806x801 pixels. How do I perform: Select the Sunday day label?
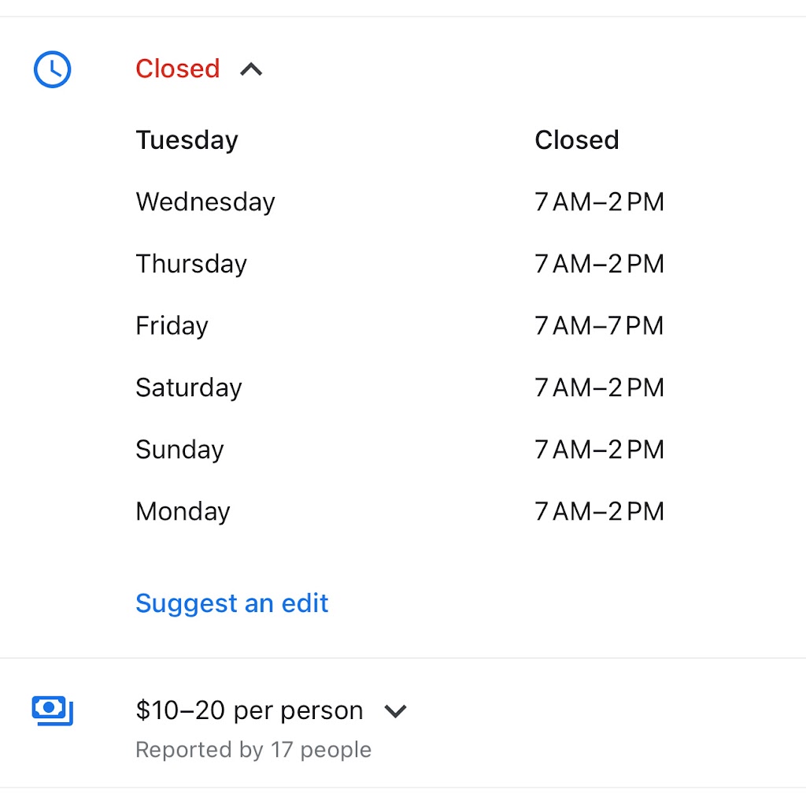pyautogui.click(x=179, y=450)
